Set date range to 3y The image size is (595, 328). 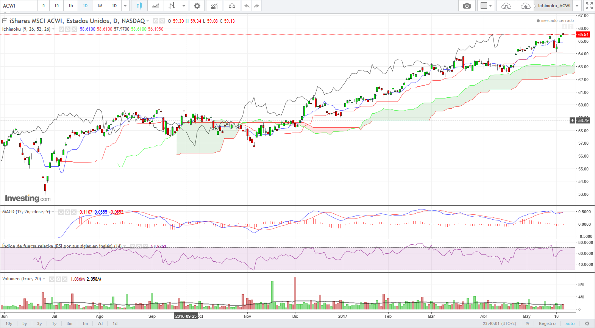39,323
